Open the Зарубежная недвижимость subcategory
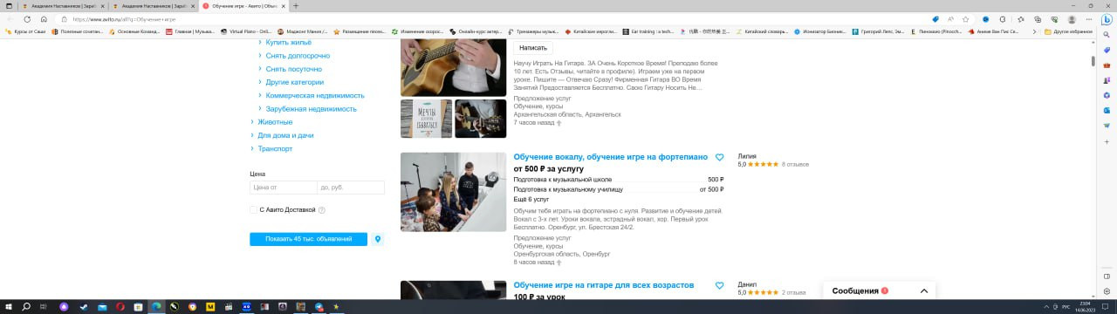Image resolution: width=1117 pixels, height=314 pixels. (x=311, y=109)
